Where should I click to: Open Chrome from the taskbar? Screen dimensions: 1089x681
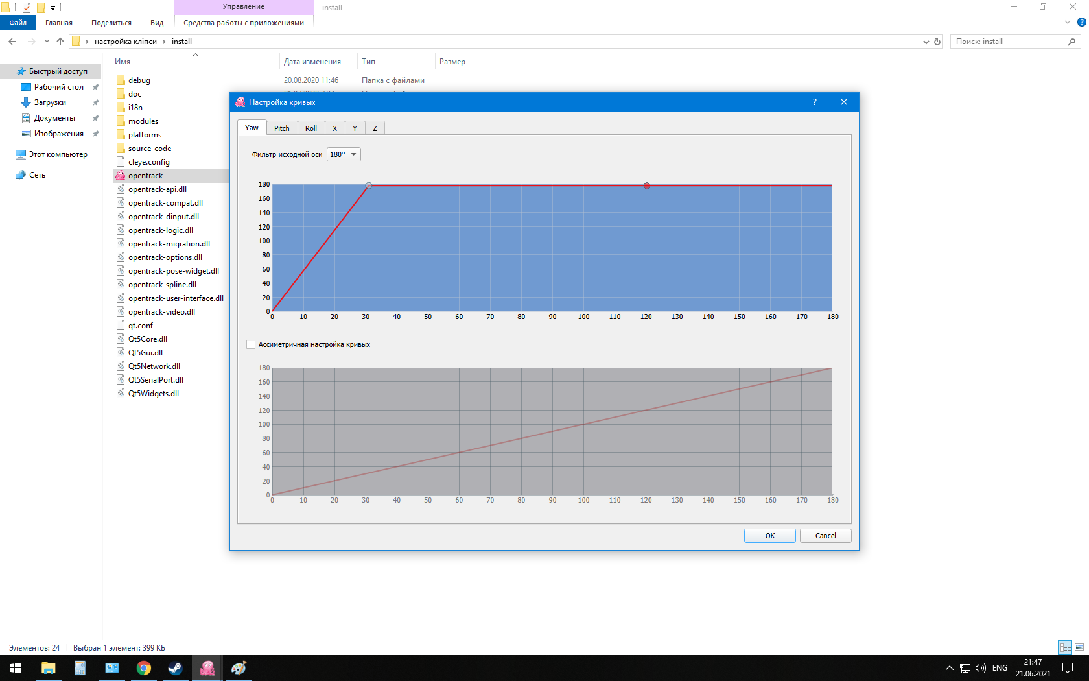tap(143, 668)
